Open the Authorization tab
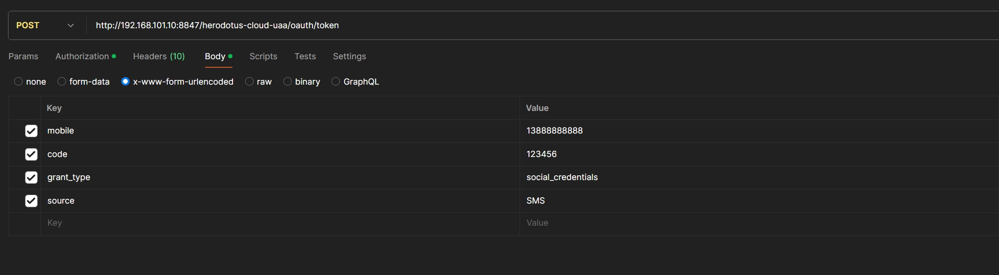 [x=82, y=56]
